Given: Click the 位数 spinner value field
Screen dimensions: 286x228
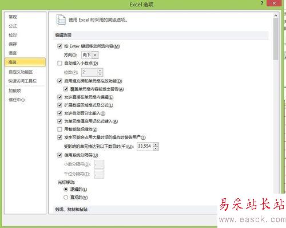Looking at the screenshot, I should point(89,72).
